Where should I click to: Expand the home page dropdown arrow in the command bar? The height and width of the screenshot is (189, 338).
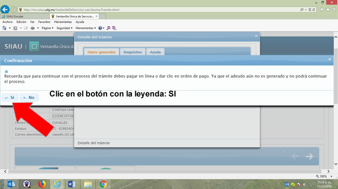coord(10,28)
